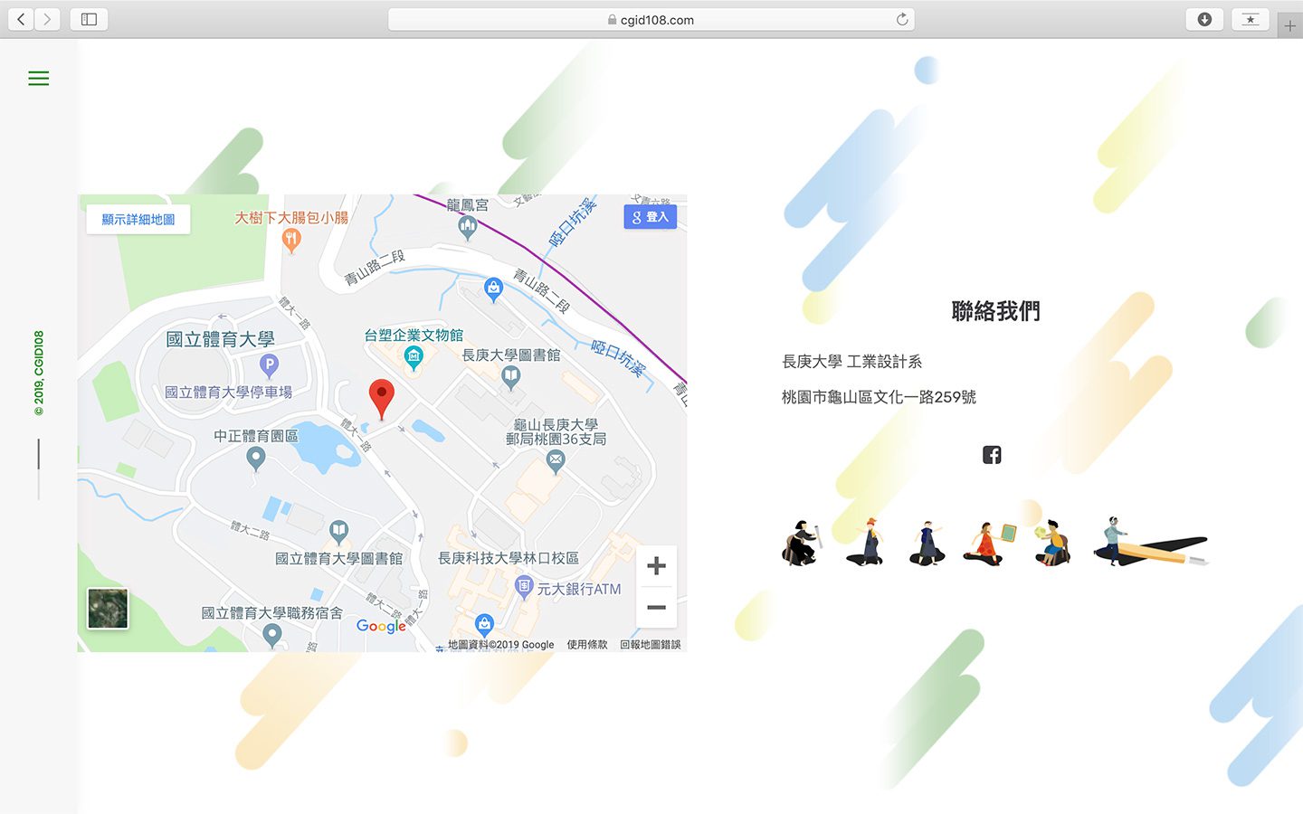Screen dimensions: 1303x814
Task: Click the Google 登入 sign-in button
Action: click(650, 217)
